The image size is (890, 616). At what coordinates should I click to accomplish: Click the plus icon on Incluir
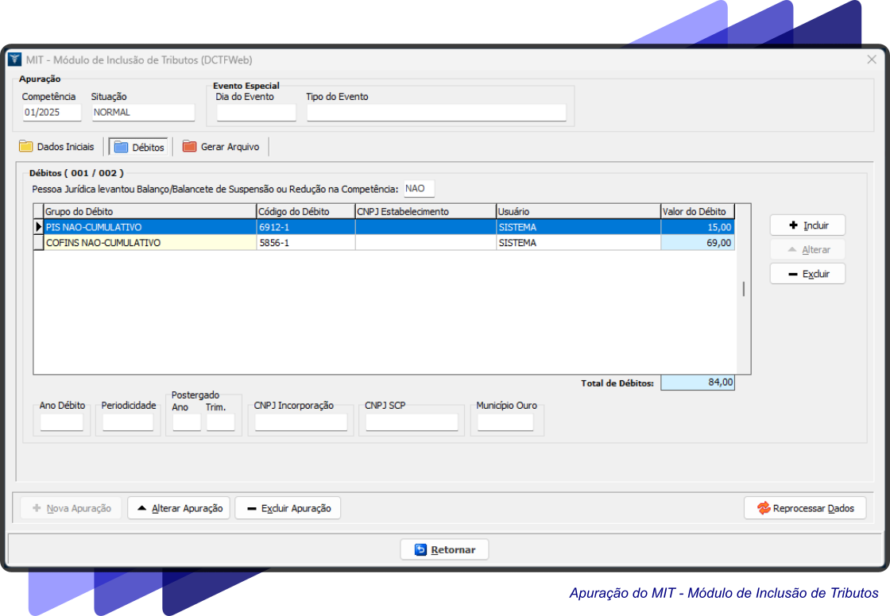pyautogui.click(x=793, y=225)
